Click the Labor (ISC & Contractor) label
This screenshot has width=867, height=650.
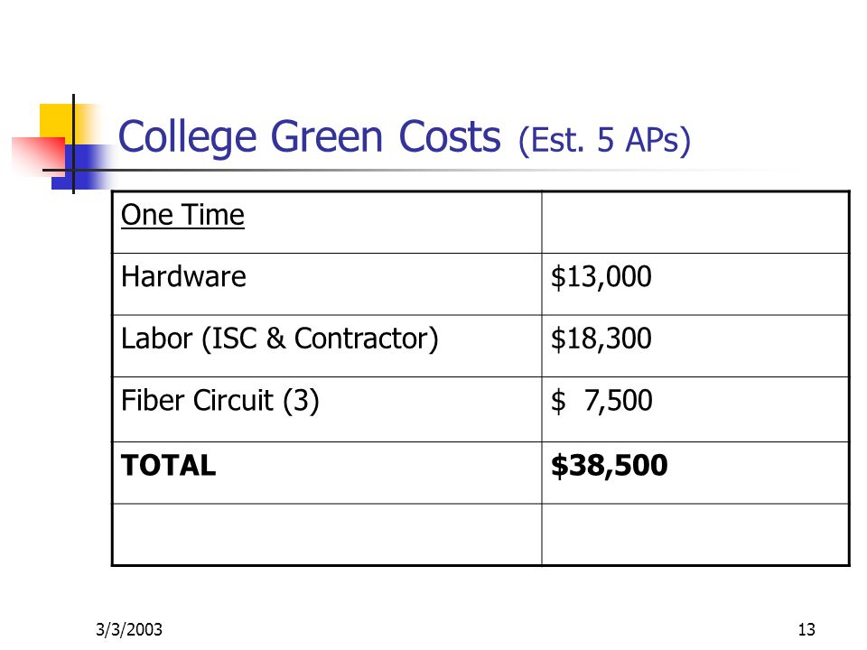coord(280,339)
